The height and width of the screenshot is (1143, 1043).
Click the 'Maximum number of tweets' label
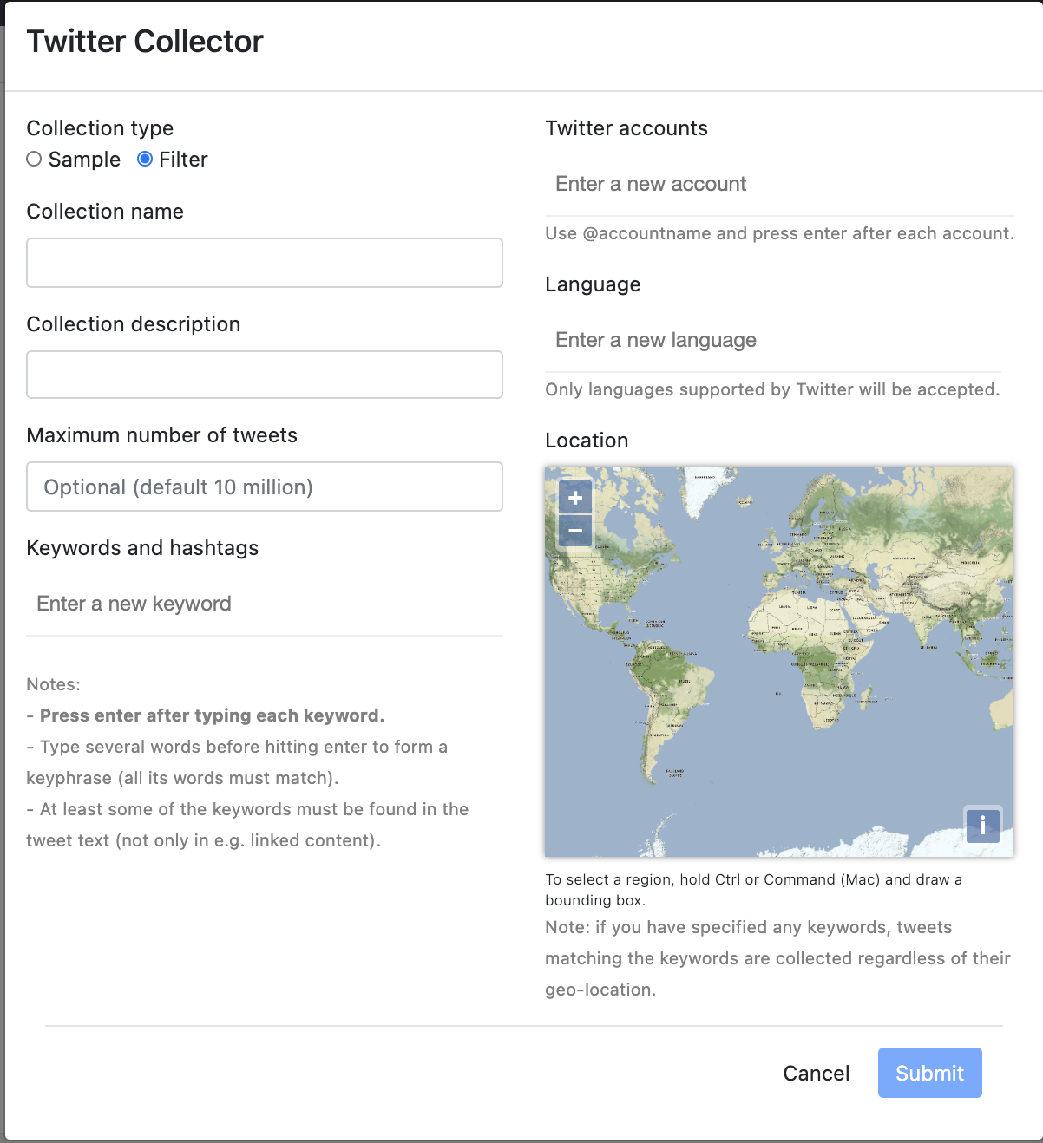point(162,435)
